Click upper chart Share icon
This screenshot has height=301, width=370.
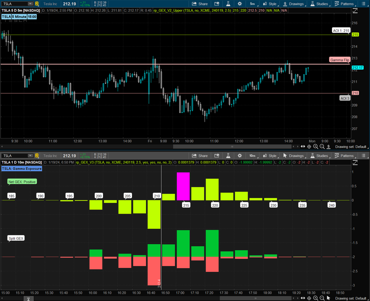[x=200, y=4]
